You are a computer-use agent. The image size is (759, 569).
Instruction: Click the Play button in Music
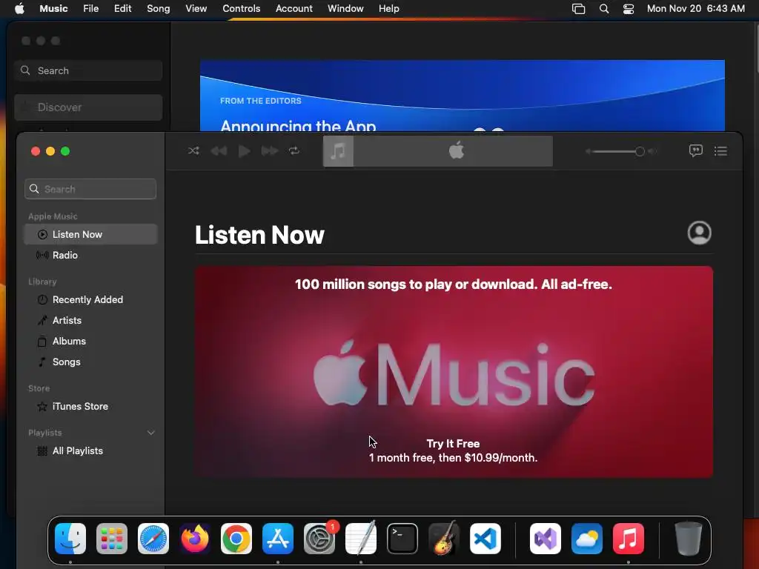click(x=244, y=151)
